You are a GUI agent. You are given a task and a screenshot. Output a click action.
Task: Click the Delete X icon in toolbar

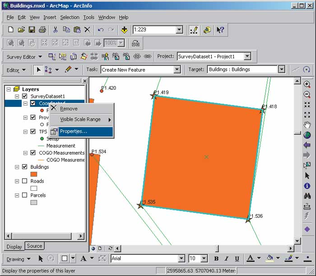(x=87, y=30)
